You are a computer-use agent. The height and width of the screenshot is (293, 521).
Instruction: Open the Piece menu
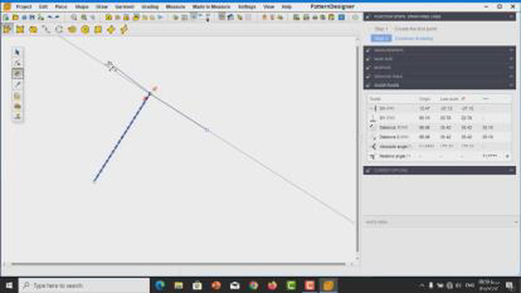pos(61,7)
